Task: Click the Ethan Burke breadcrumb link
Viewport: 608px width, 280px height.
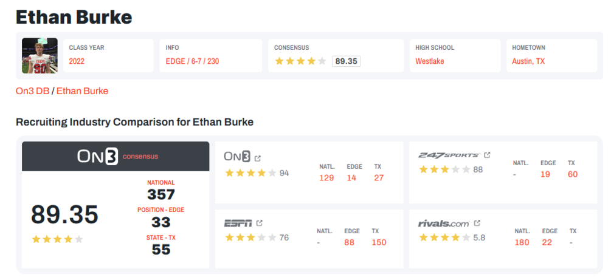Action: tap(82, 91)
